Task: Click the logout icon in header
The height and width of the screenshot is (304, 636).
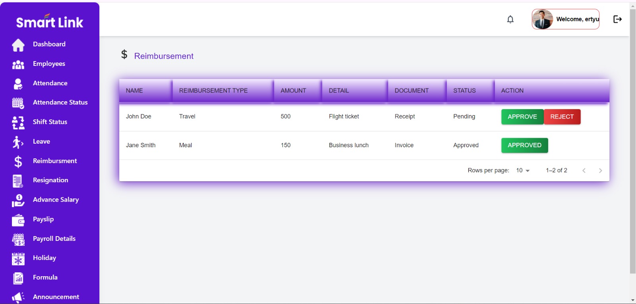Action: coord(617,19)
